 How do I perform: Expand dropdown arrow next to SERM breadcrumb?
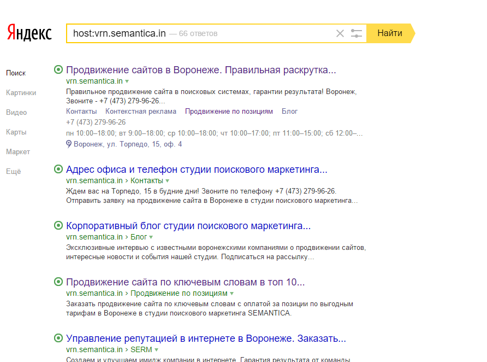(156, 350)
